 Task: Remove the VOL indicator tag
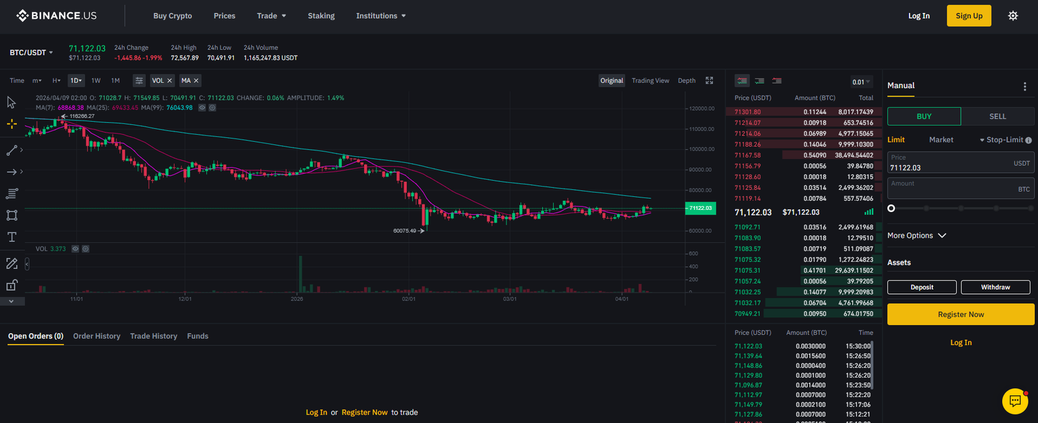click(x=169, y=80)
